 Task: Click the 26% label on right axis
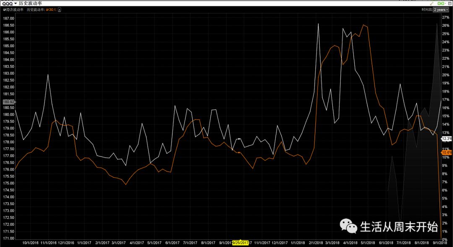[446, 26]
